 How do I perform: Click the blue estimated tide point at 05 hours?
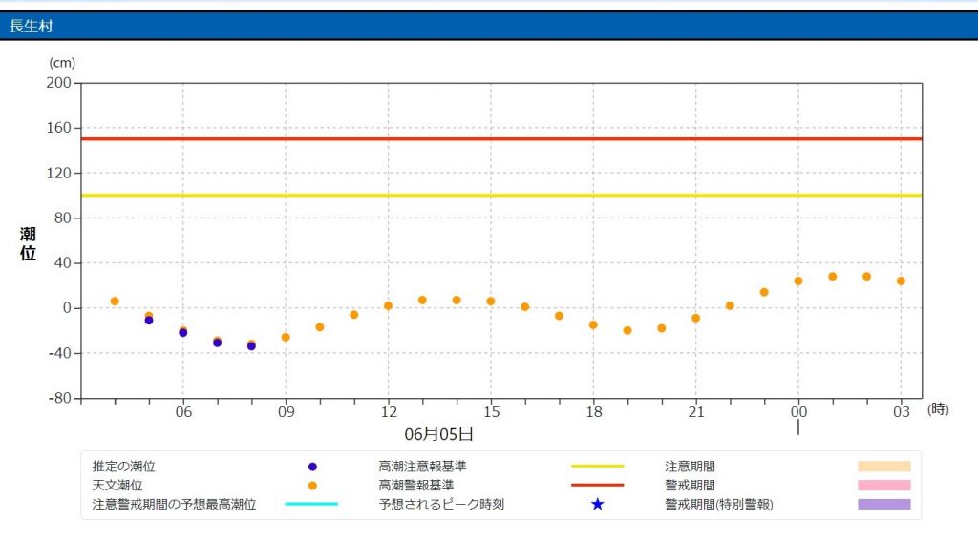click(148, 321)
